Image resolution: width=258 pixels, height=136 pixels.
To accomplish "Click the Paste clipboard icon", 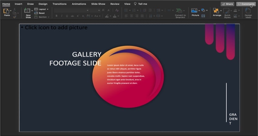I will 6,11.
